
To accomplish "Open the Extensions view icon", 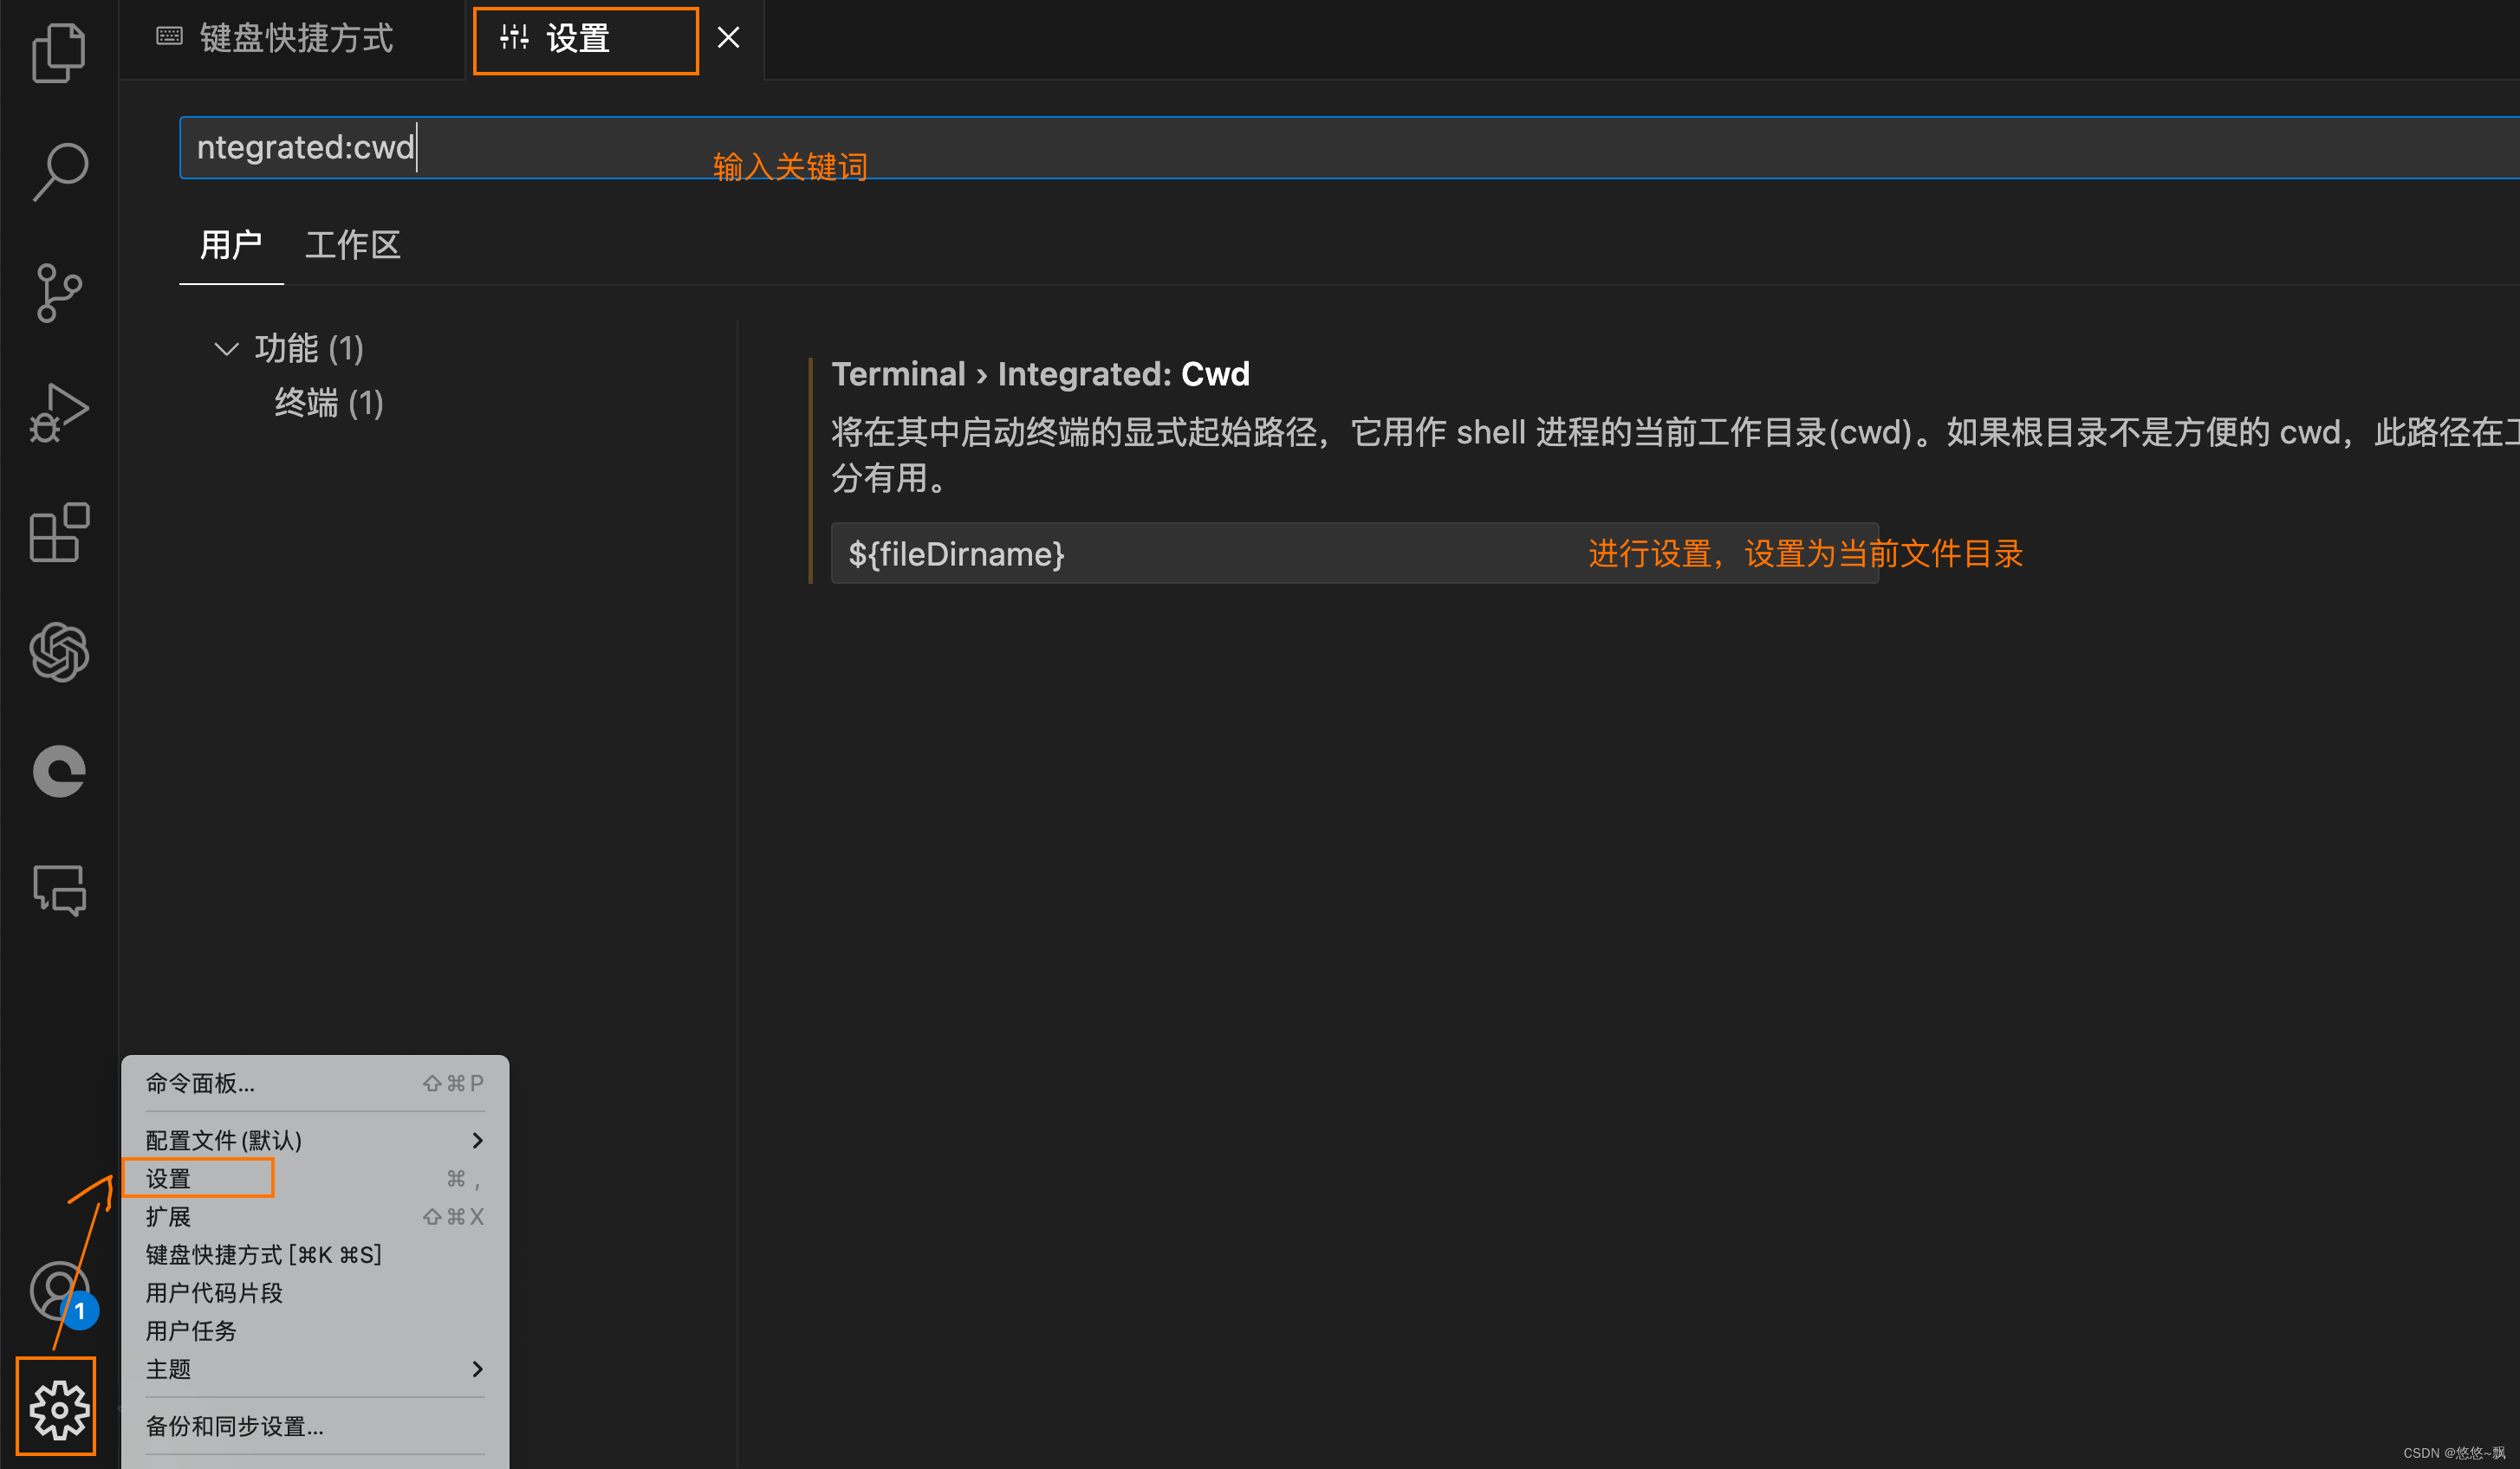I will tap(58, 532).
